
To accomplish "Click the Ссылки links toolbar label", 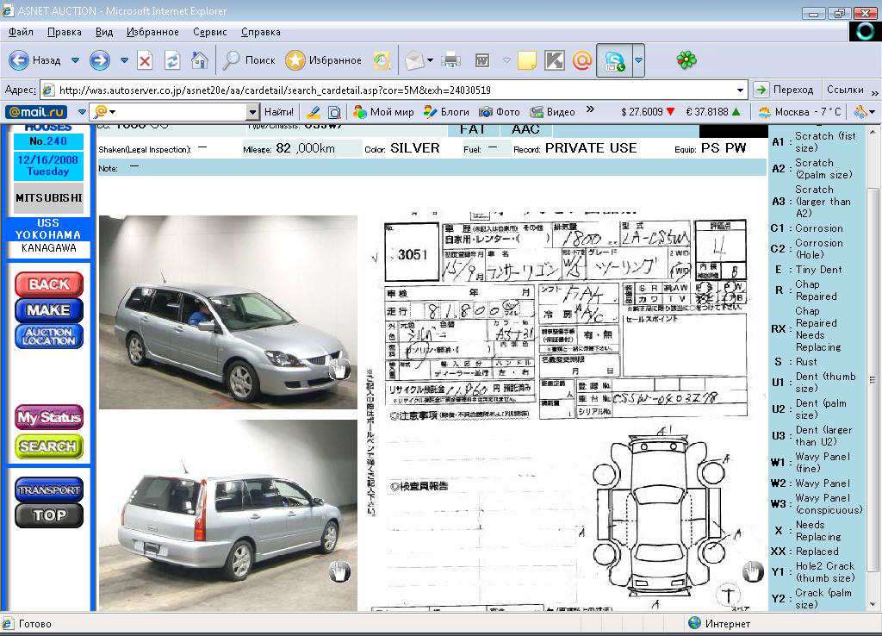I will [x=845, y=90].
